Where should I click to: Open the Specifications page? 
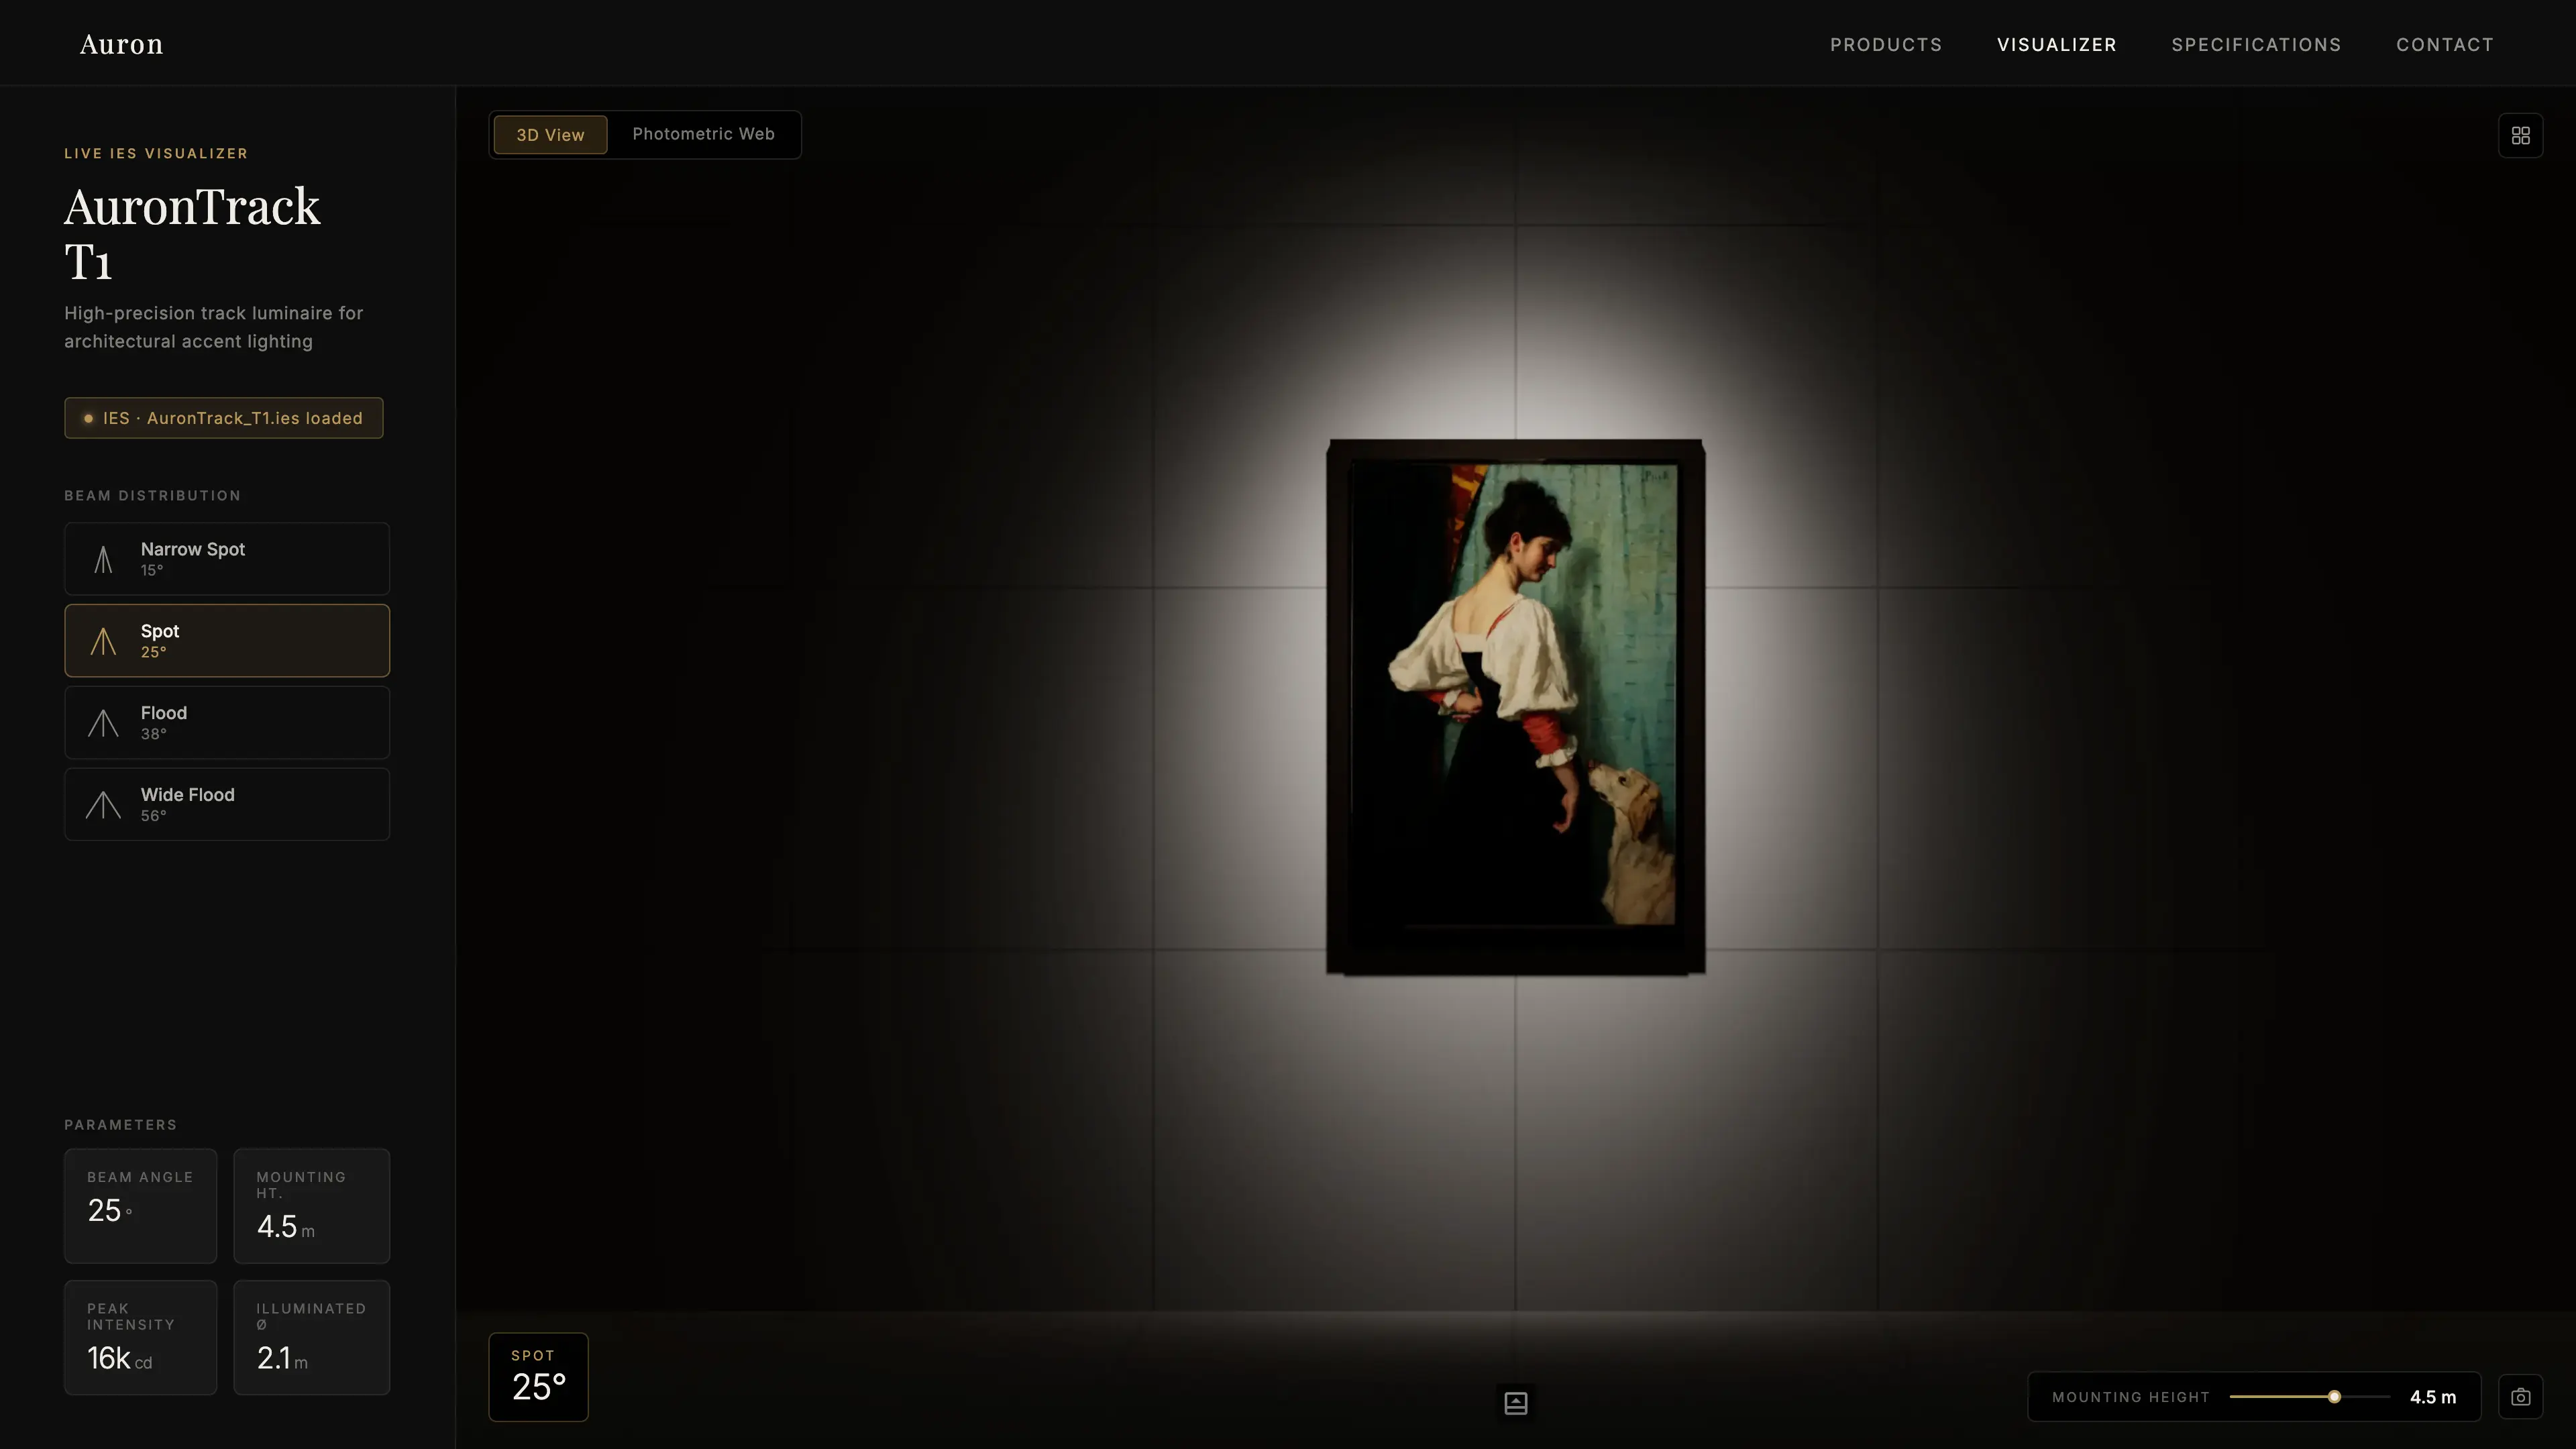pyautogui.click(x=2256, y=45)
